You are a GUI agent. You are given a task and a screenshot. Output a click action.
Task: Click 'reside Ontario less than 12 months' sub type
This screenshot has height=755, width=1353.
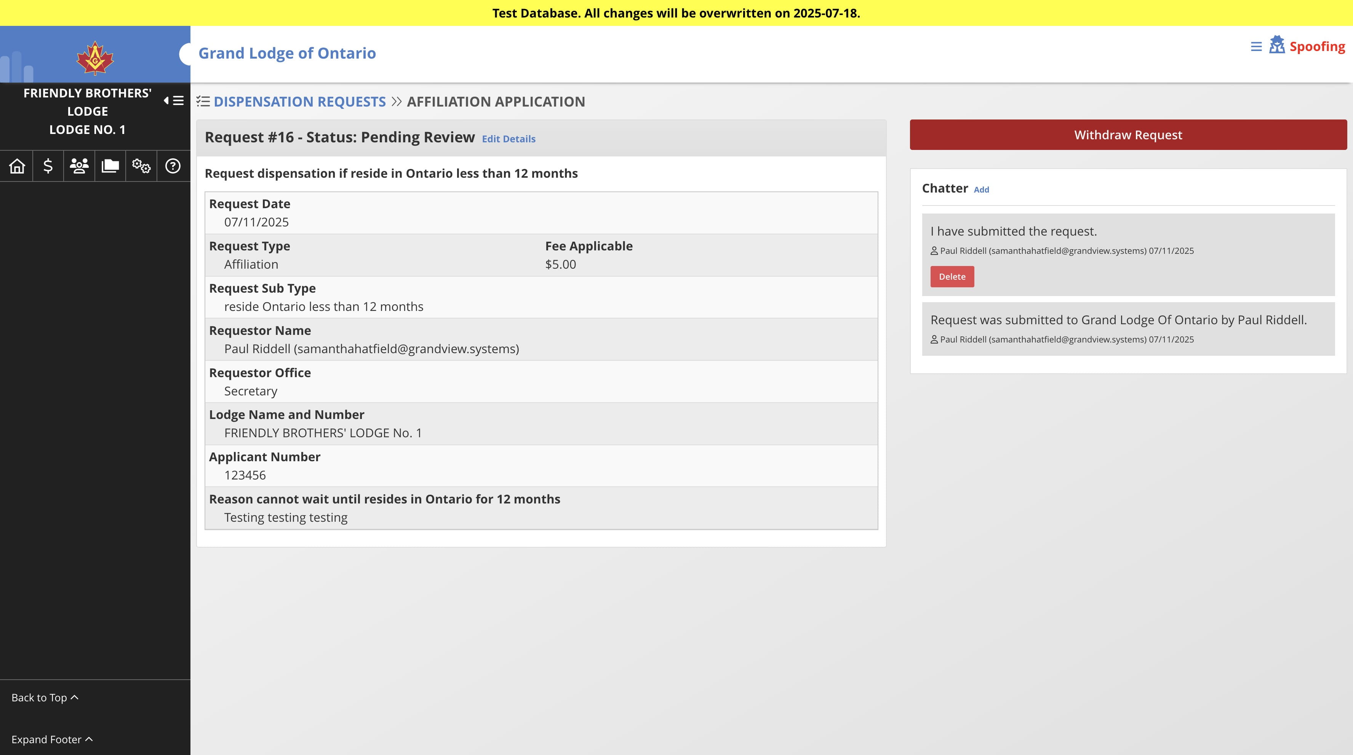pyautogui.click(x=323, y=307)
